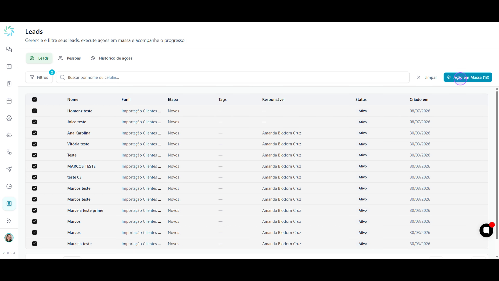This screenshot has height=281, width=499.
Task: Open the robot bot sidebar icon
Action: point(9,135)
